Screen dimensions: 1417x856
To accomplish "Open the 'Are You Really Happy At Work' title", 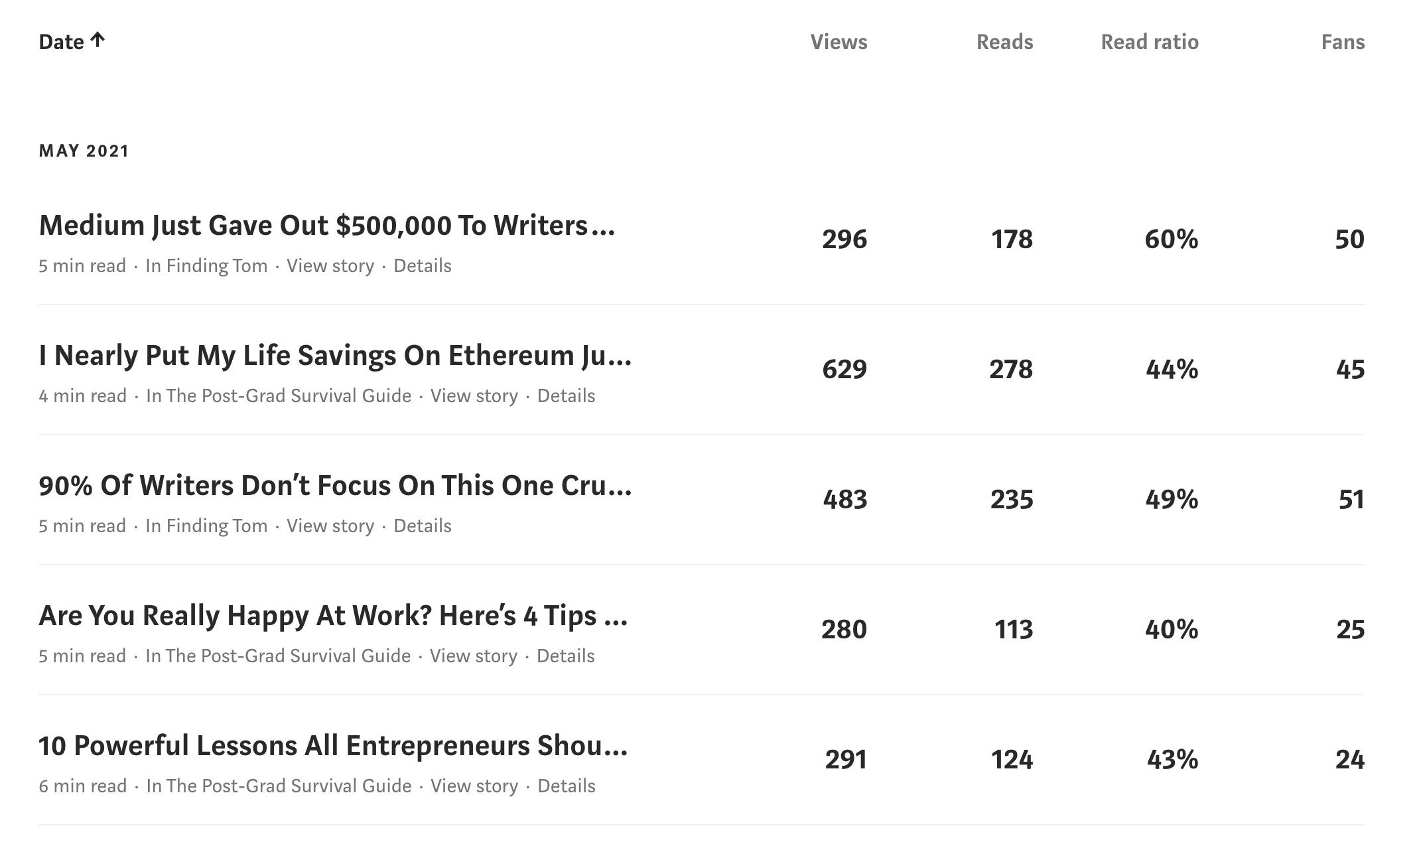I will [x=333, y=616].
